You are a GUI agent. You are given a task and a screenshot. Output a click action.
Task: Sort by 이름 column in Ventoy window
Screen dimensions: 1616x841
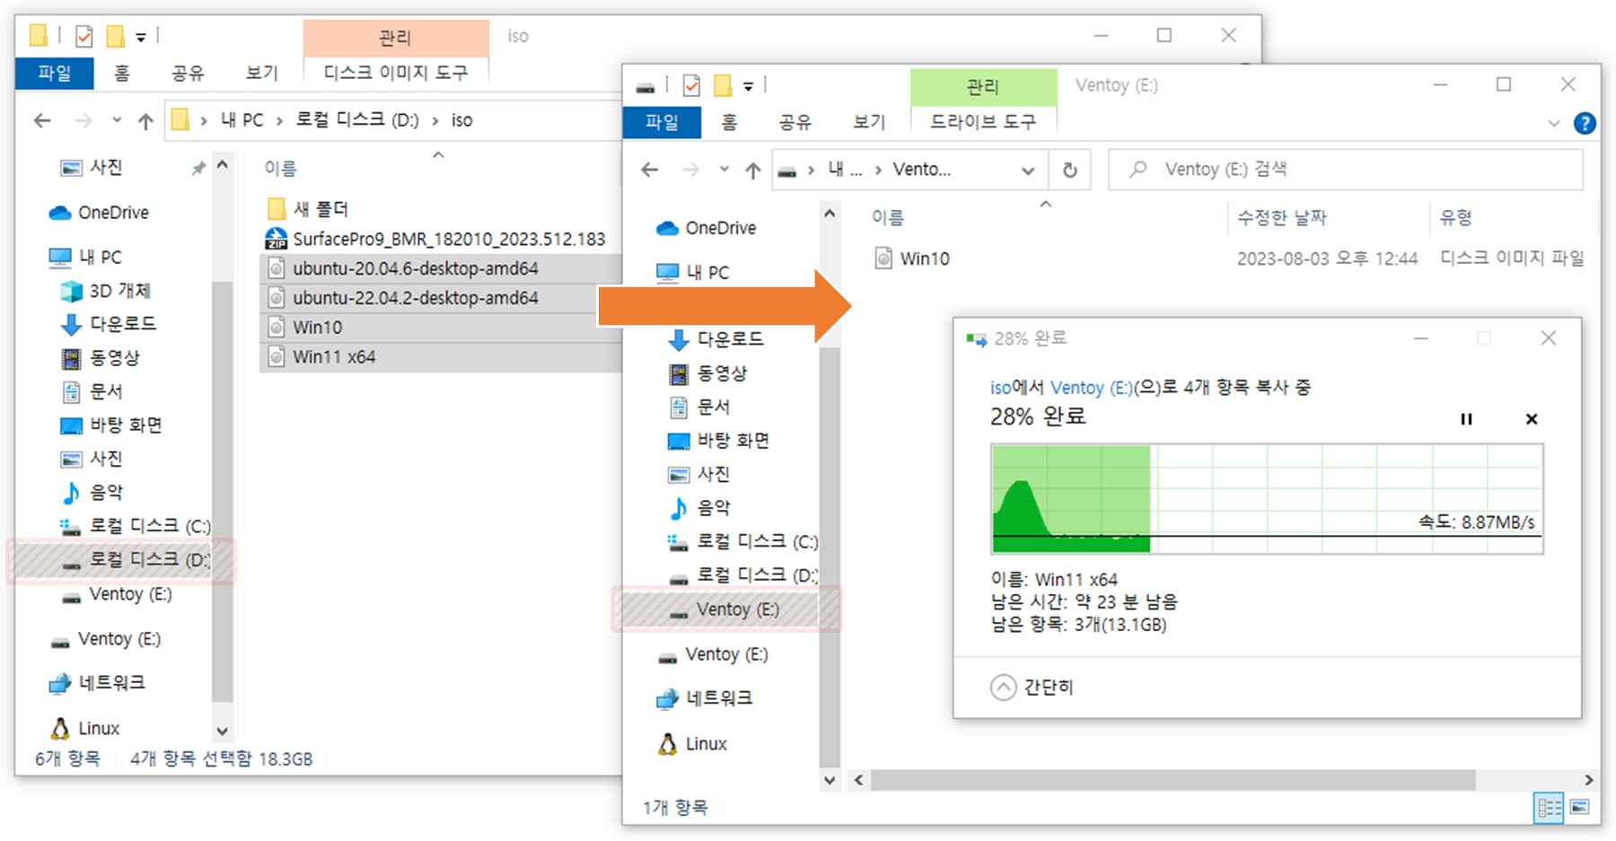point(888,217)
